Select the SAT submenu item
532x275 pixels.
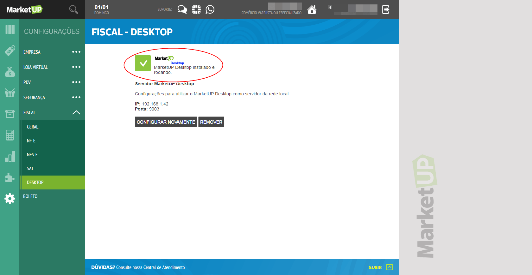pyautogui.click(x=52, y=169)
